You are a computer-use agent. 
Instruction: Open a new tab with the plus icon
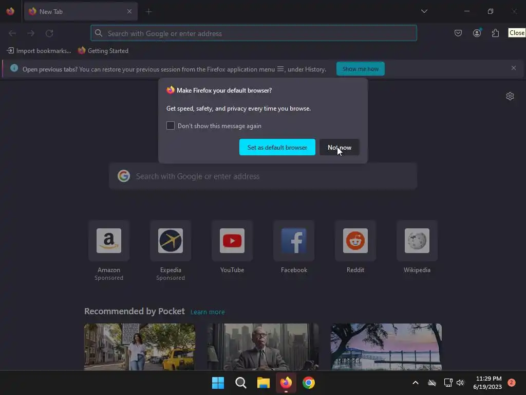coord(149,12)
